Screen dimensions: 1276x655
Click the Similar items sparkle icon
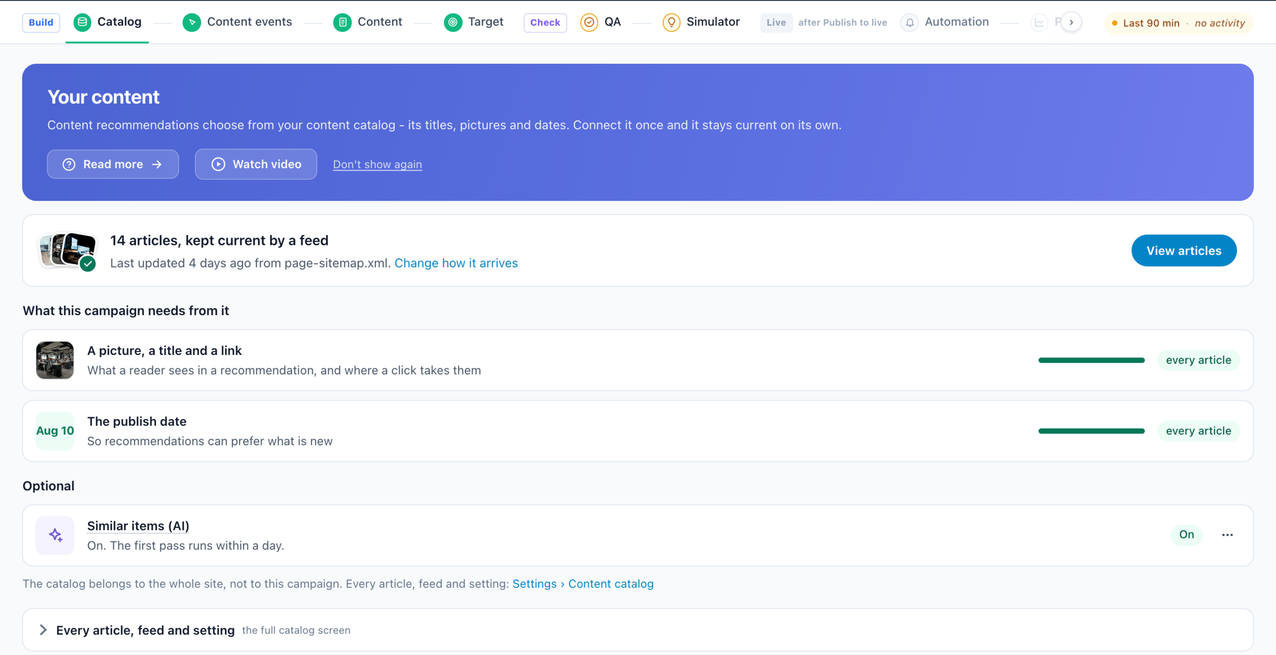(55, 535)
